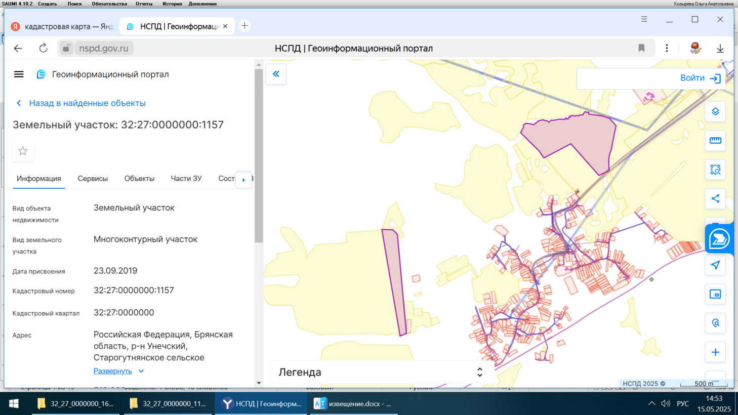Expand address with Развернуть chevron
Image resolution: width=738 pixels, height=415 pixels.
click(x=141, y=371)
